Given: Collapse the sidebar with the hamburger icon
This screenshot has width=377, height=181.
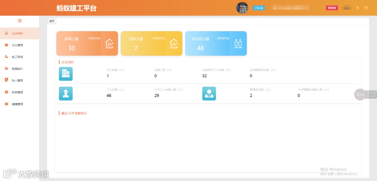Looking at the screenshot, I should coord(20,21).
